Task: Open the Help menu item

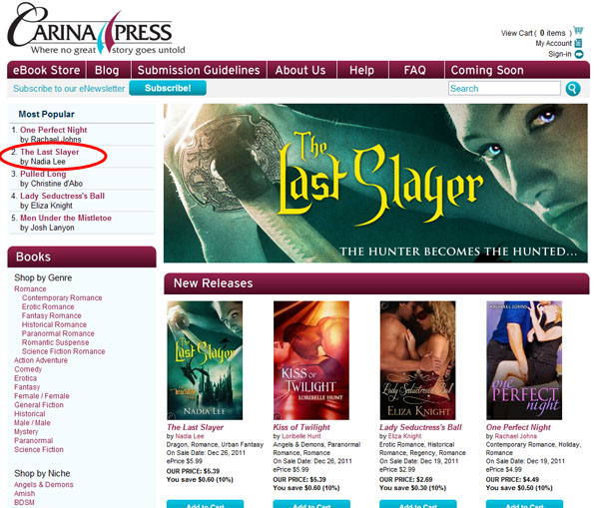Action: [x=361, y=70]
